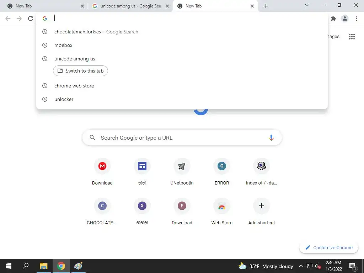Click the forward navigation arrow

pyautogui.click(x=19, y=18)
